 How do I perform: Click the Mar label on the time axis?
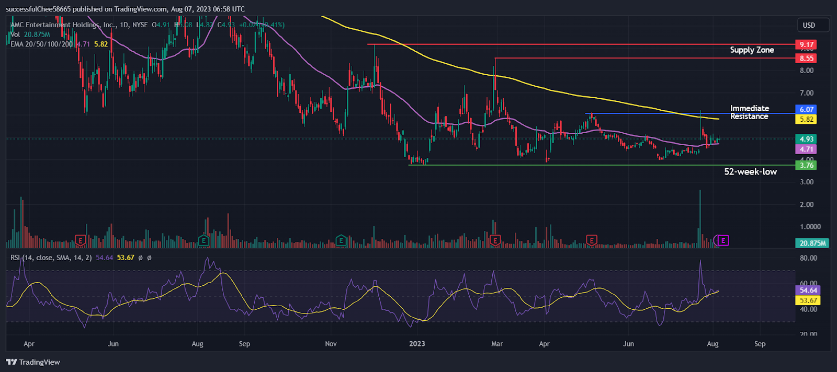497,344
